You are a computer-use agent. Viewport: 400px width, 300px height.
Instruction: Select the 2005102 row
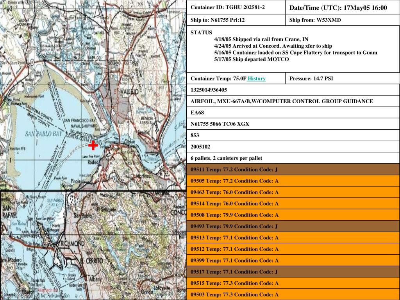pyautogui.click(x=293, y=147)
